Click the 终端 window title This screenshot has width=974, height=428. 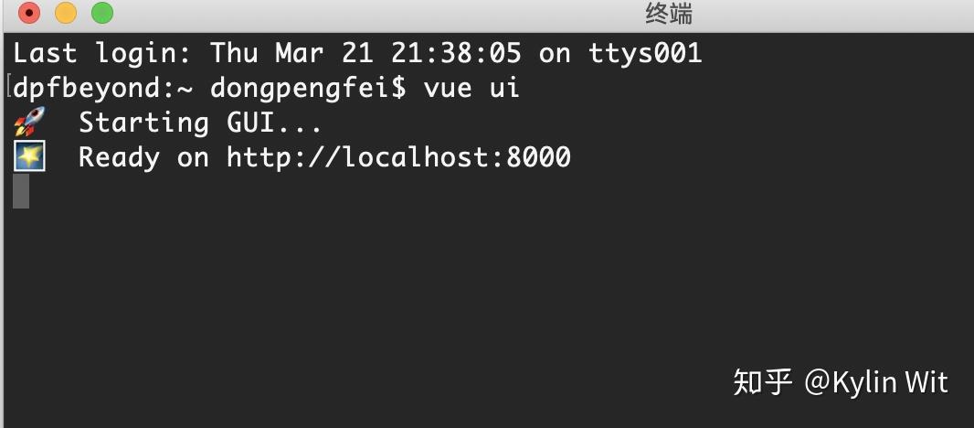click(669, 14)
